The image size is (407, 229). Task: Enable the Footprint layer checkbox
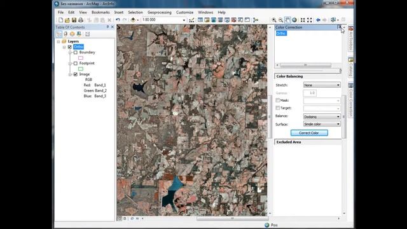(76, 64)
